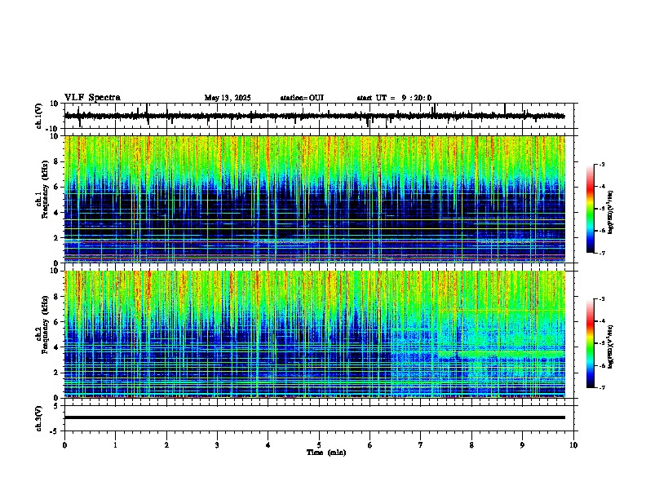Click the '-7' label on ch.2 color scale

tap(601, 387)
